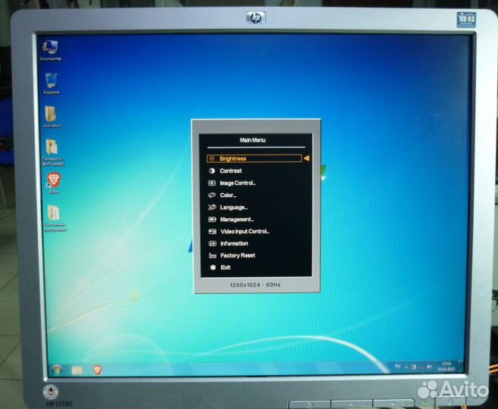This screenshot has height=409, width=498.
Task: Click the palette icon beside Color
Action: pos(211,195)
